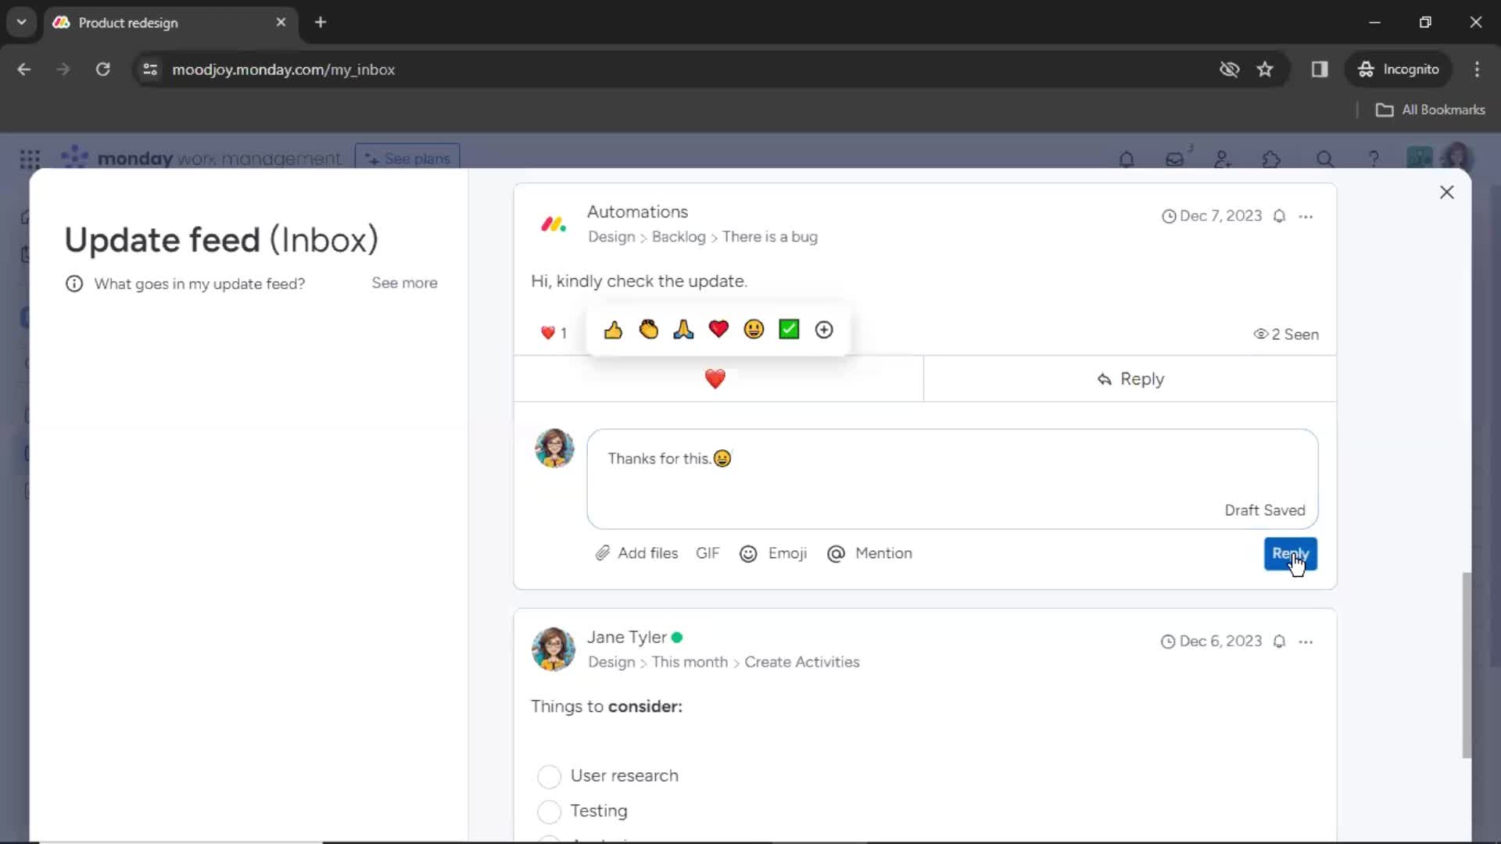Viewport: 1501px width, 844px height.
Task: Click the See more link for update feed
Action: pyautogui.click(x=405, y=282)
